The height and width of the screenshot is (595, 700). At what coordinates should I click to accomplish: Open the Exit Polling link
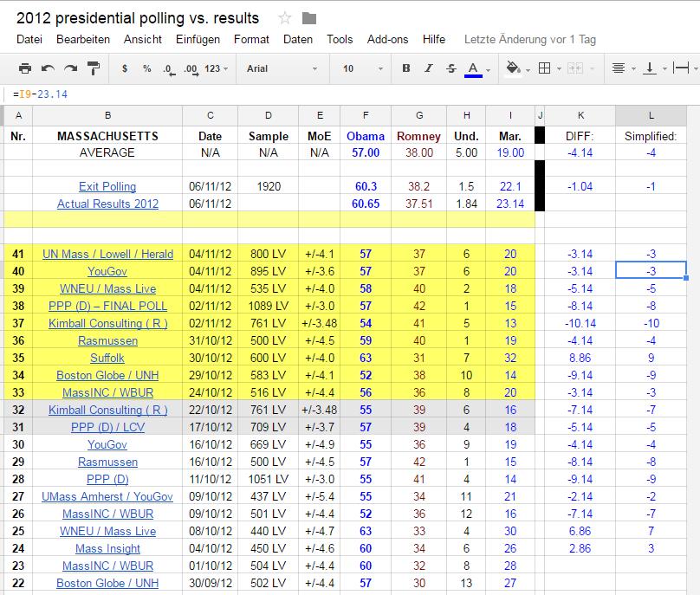(107, 186)
